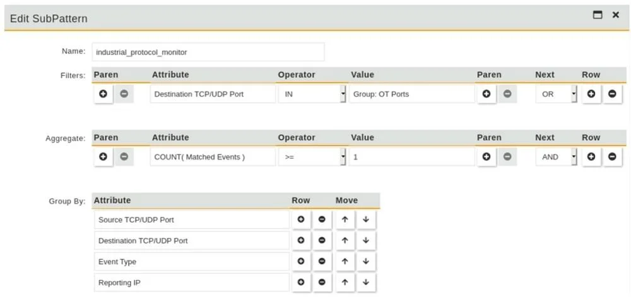Click Filters attribute field Destination TCP/UDP Port

[x=213, y=94]
